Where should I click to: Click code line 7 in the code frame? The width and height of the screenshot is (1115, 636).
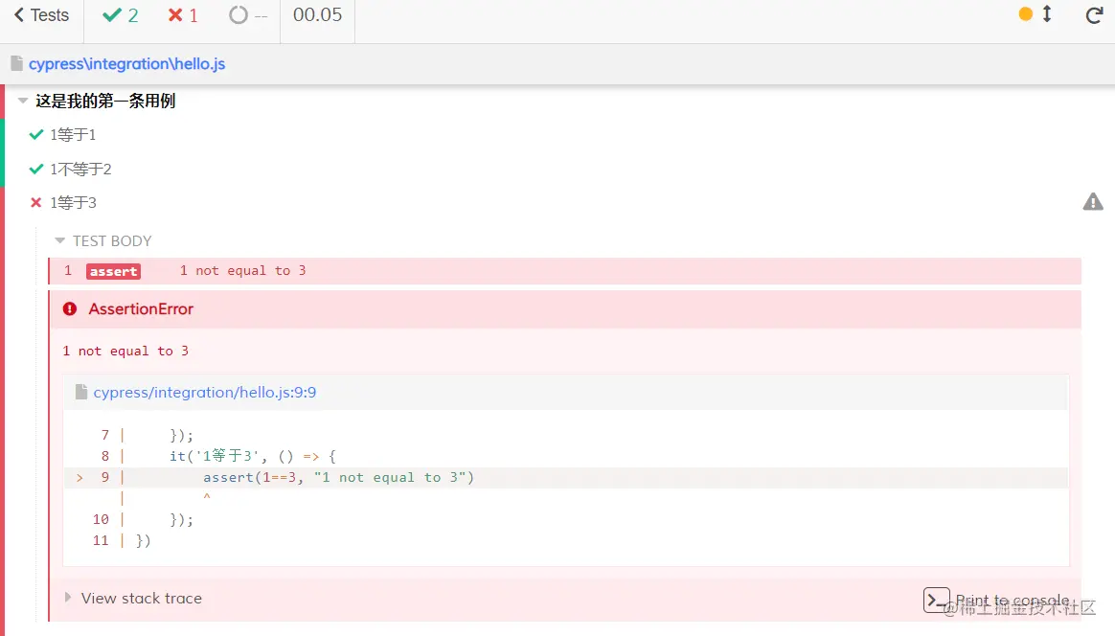(566, 435)
